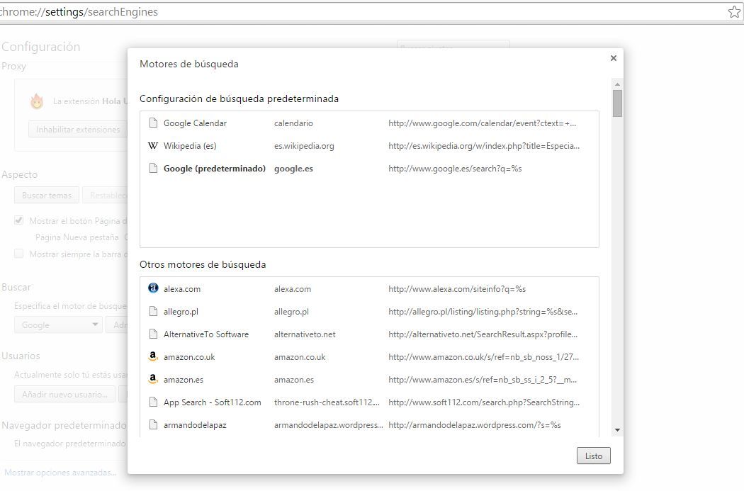
Task: Toggle Mostrar siempre la barra checkbox
Action: pos(19,254)
